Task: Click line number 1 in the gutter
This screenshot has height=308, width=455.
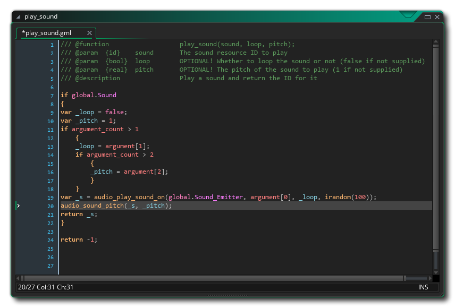Action: 52,45
